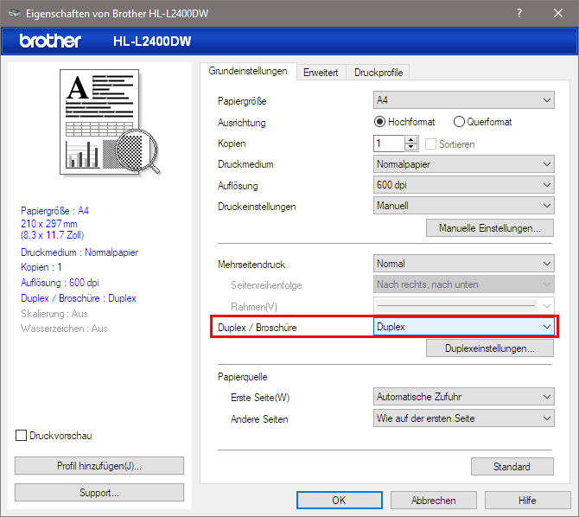Image resolution: width=579 pixels, height=517 pixels.
Task: Enable the Druckvorschau checkbox
Action: pos(21,436)
